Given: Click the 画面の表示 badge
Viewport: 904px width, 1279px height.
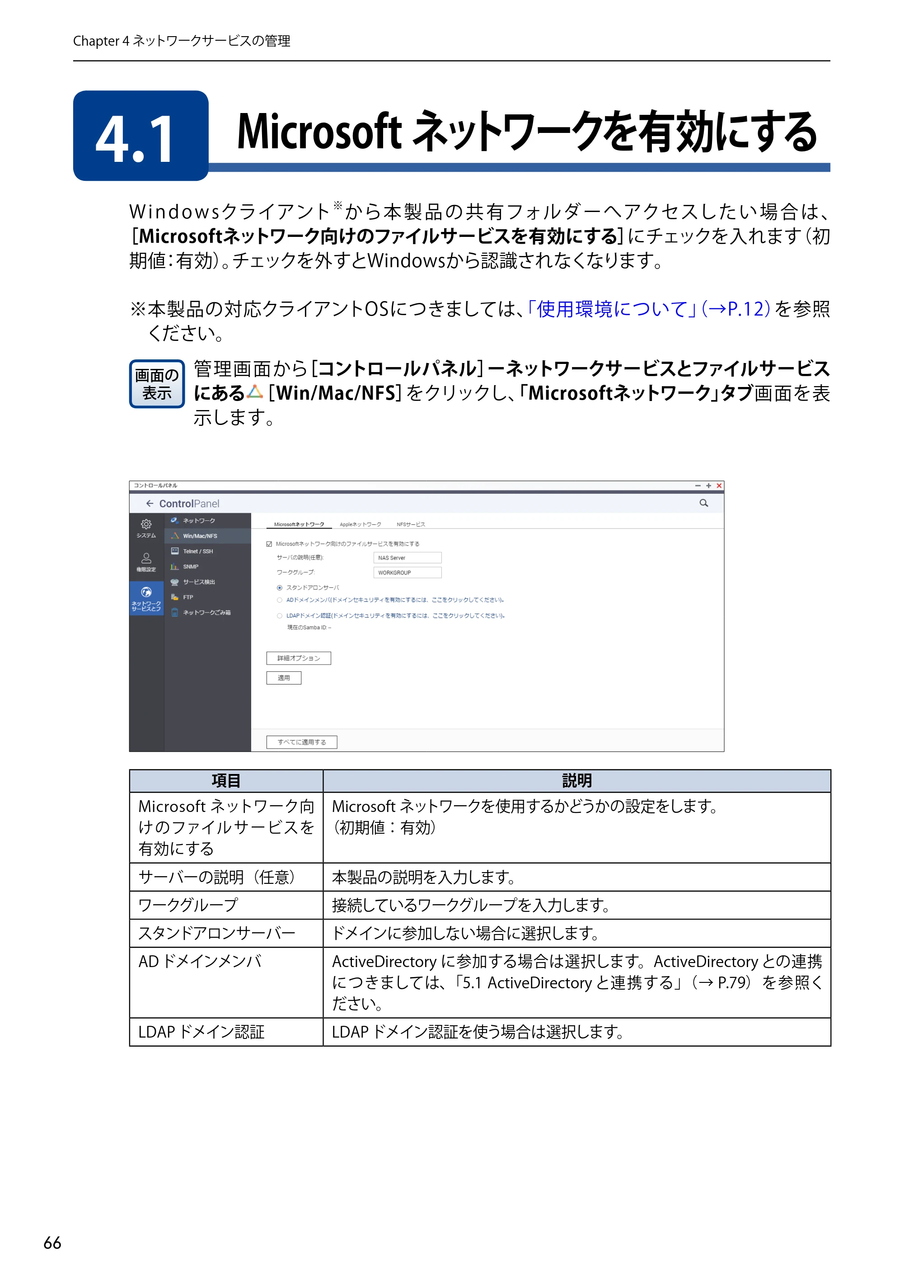Looking at the screenshot, I should pyautogui.click(x=157, y=384).
